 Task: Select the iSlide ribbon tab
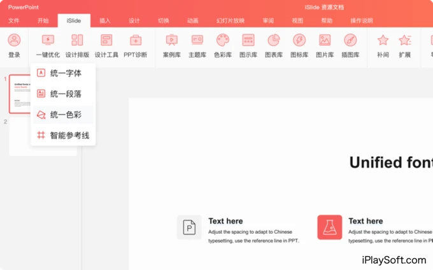pyautogui.click(x=74, y=21)
